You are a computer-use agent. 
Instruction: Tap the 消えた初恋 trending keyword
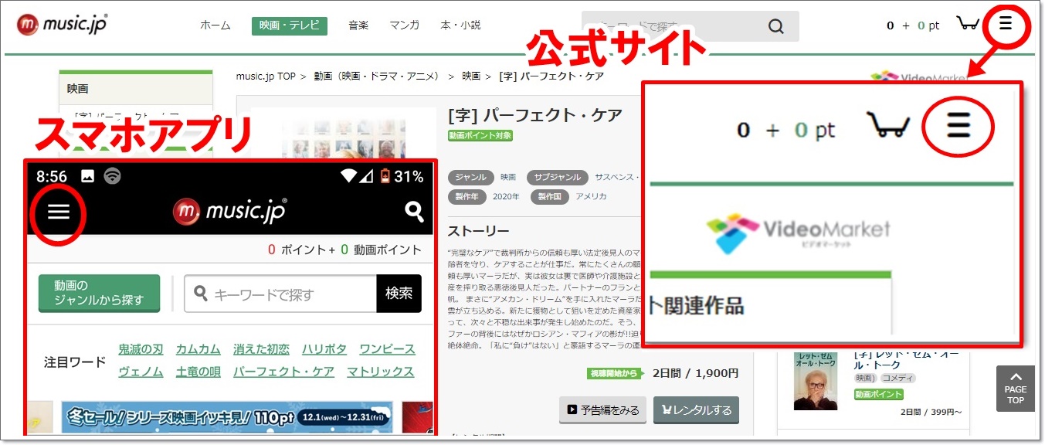[261, 349]
